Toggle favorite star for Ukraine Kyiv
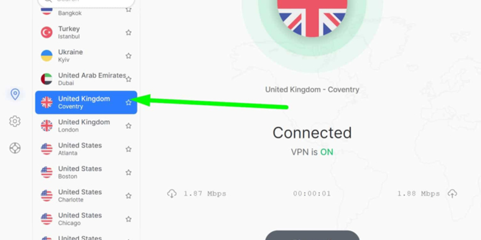This screenshot has height=240, width=481. (x=128, y=56)
